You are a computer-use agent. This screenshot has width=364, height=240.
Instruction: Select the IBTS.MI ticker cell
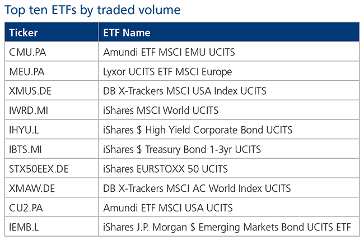click(x=52, y=149)
